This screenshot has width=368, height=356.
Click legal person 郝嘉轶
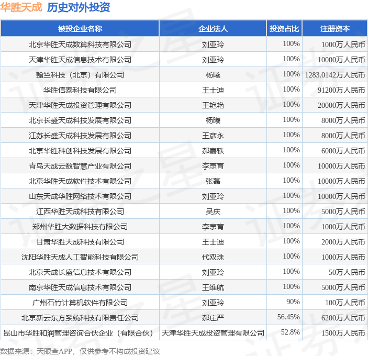click(213, 151)
